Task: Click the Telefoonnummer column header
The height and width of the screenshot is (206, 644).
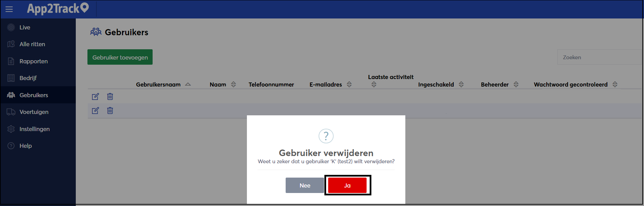Action: coord(271,85)
